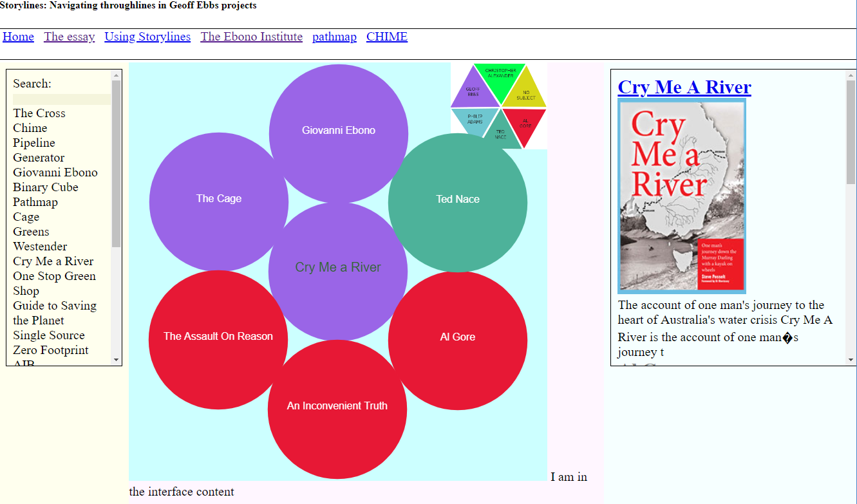Pick the Philip Adams blue triangle

475,120
